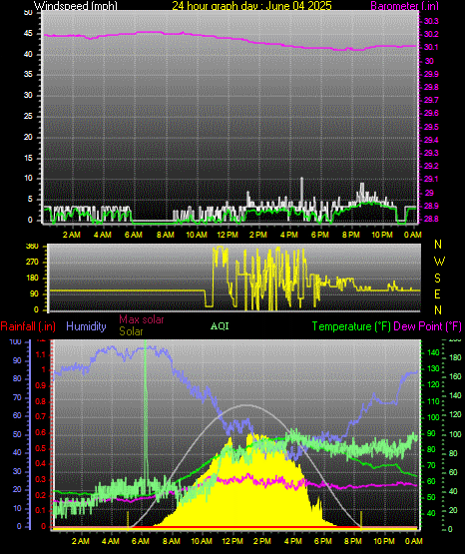Click '130' on the green temperature scale
465x554 pixels.
pos(434,368)
